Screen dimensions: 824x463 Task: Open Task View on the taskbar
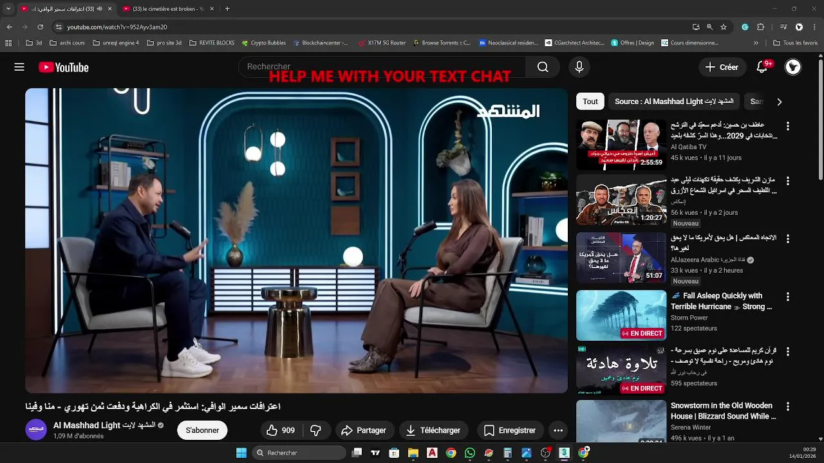pyautogui.click(x=357, y=453)
